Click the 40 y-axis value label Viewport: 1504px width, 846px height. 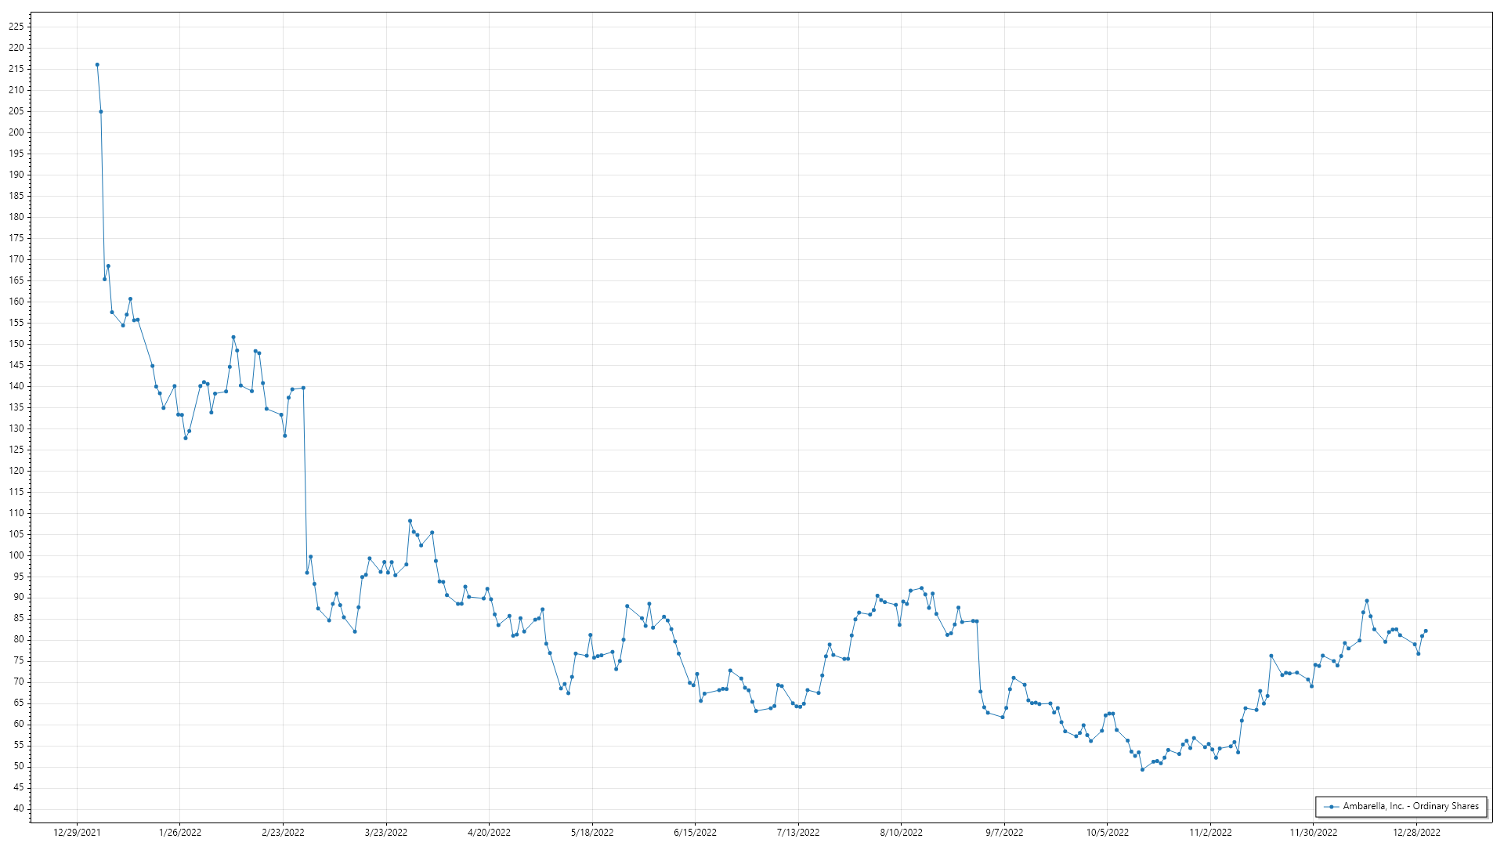pyautogui.click(x=19, y=809)
